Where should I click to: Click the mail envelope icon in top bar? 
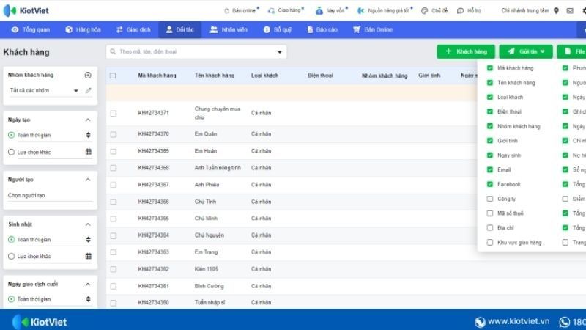tap(571, 11)
